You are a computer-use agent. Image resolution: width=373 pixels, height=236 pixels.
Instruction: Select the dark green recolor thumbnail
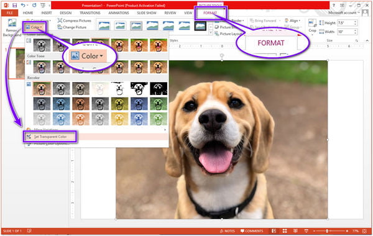(159, 104)
